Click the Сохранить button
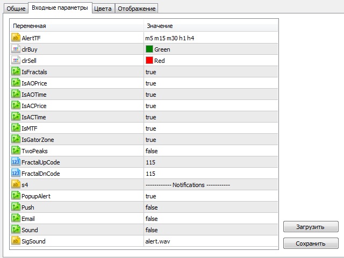Viewport: 344px width, 258px height. pyautogui.click(x=311, y=243)
